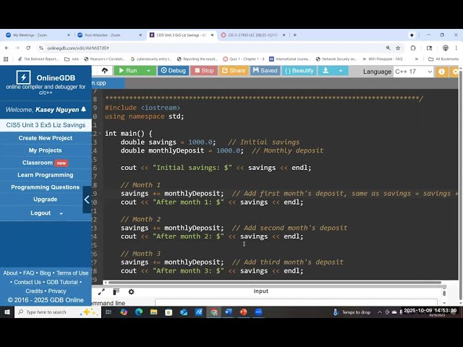
Task: Open Chrome three-dot menu
Action: pos(456,48)
